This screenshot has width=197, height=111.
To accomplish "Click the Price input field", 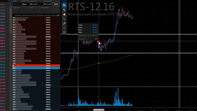I will click(x=35, y=11).
